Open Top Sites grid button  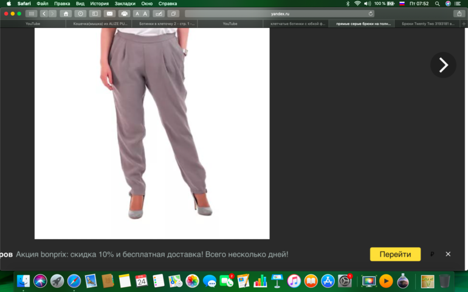click(x=30, y=13)
